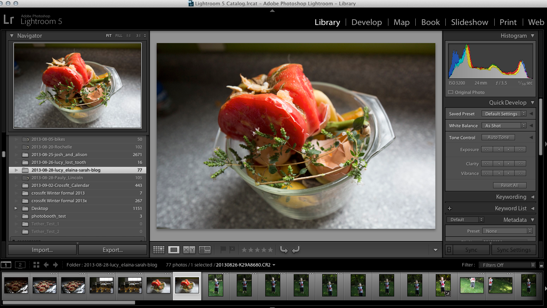The height and width of the screenshot is (308, 547).
Task: Switch to Loupe view
Action: click(x=174, y=250)
